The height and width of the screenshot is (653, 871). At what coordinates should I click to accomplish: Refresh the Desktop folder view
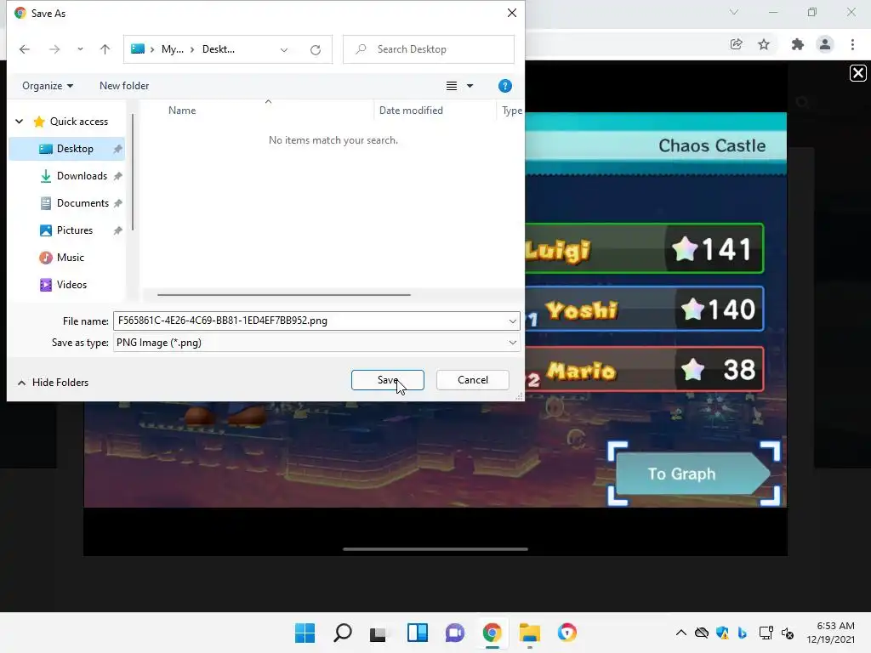316,50
